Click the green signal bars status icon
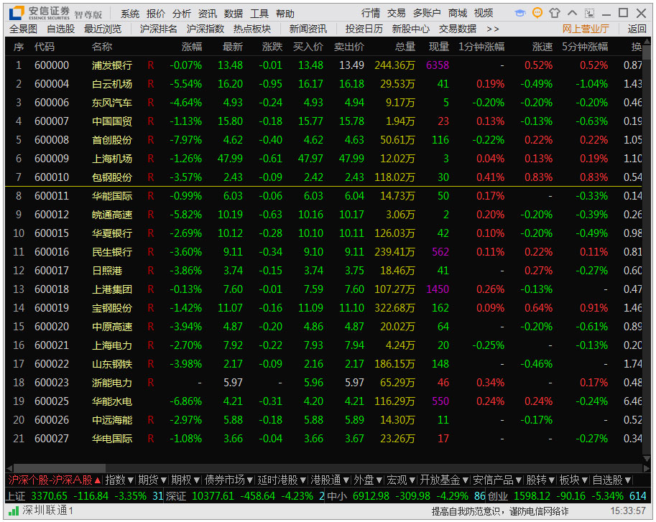Viewport: 656px width, 522px height. point(14,511)
